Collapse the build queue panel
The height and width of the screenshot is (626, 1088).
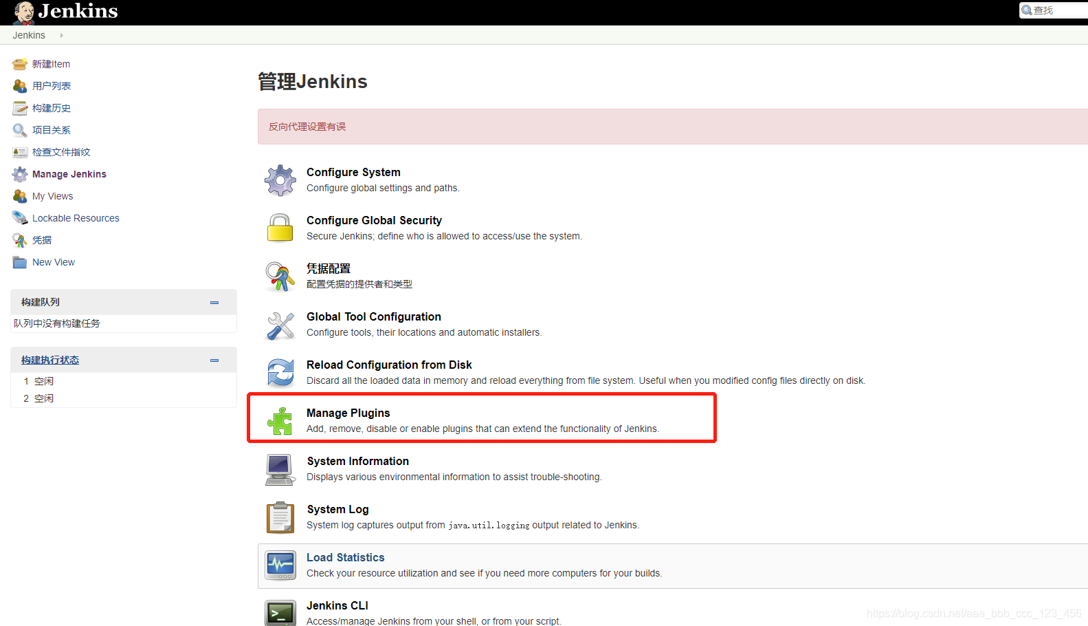click(214, 303)
